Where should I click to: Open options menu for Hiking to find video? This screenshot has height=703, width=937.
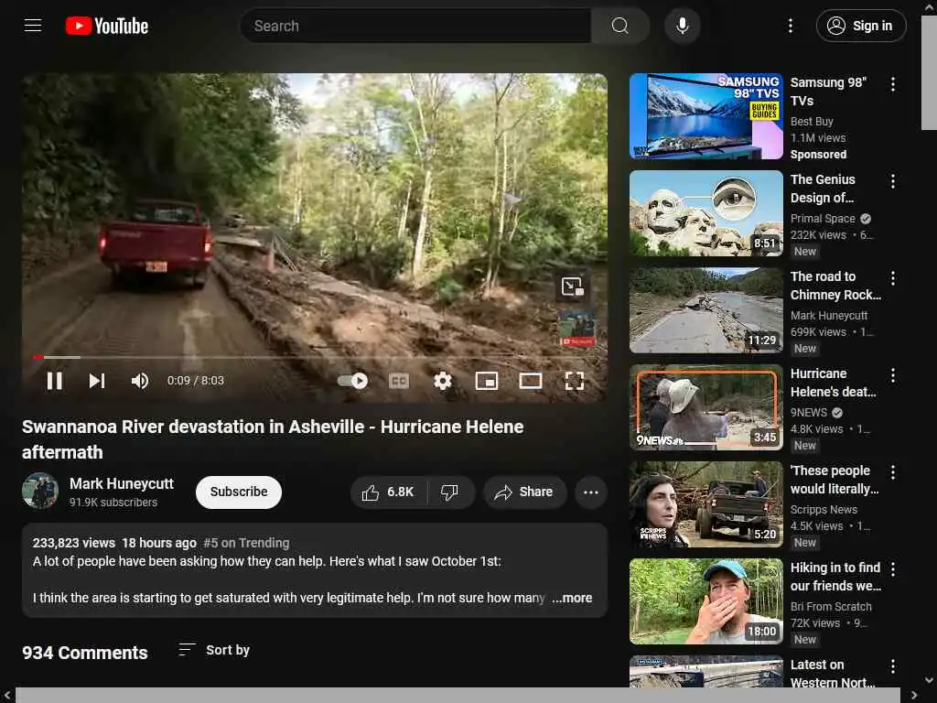coord(893,569)
